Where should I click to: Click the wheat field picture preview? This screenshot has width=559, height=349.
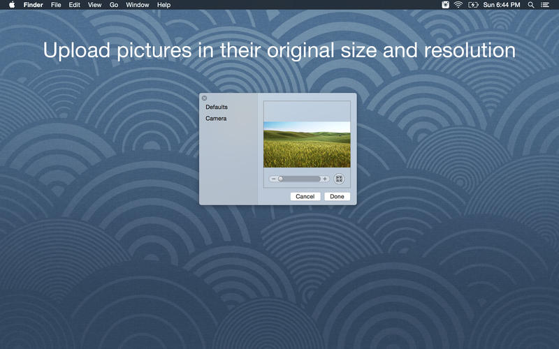click(x=307, y=144)
